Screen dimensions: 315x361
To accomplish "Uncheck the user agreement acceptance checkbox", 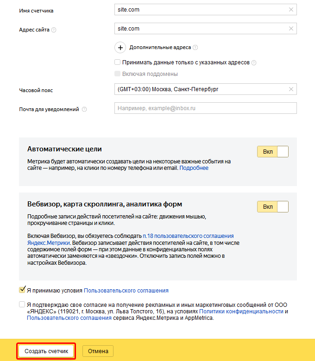I will point(22,290).
